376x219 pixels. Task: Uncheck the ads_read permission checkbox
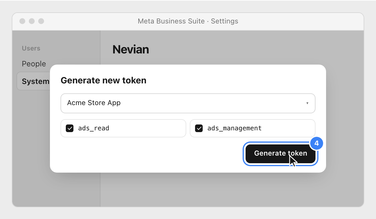(70, 128)
